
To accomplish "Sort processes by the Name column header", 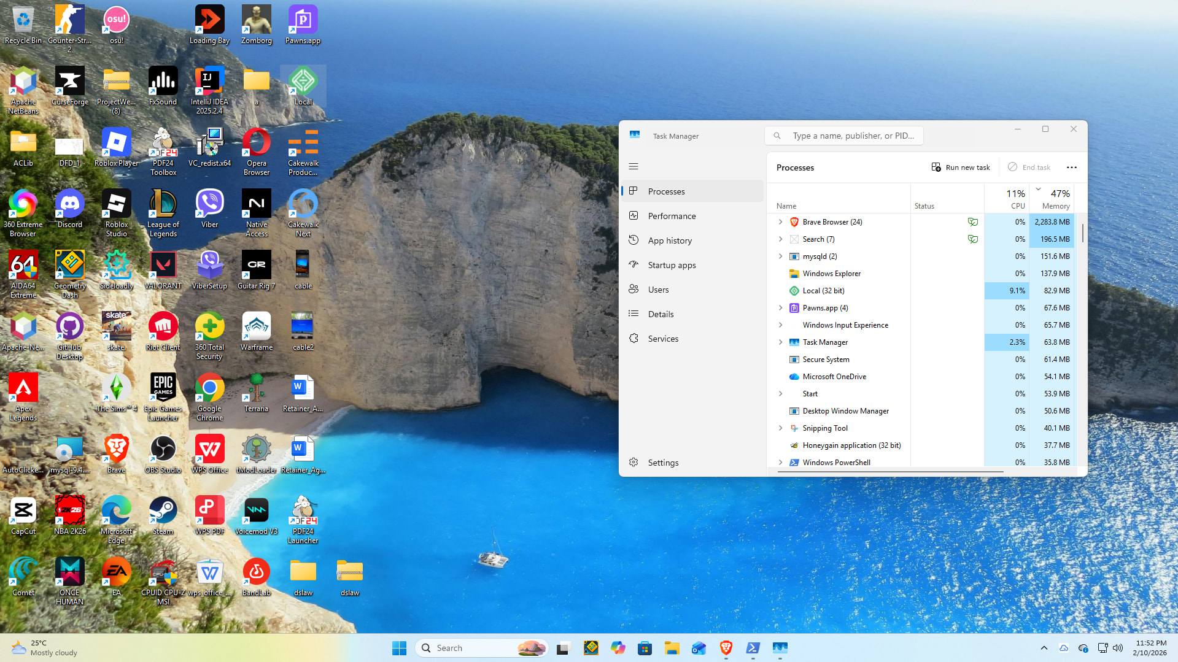I will (839, 198).
